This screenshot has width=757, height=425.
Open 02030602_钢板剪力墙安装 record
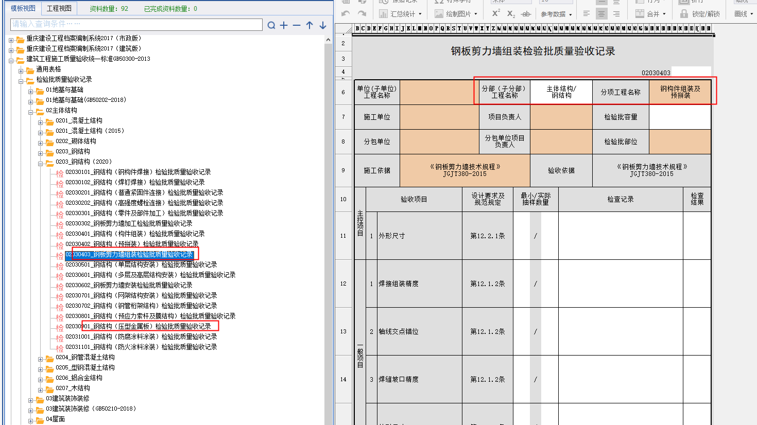(129, 285)
